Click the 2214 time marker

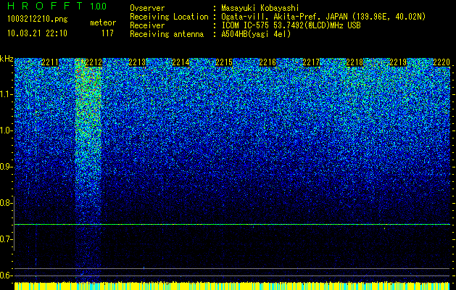(x=181, y=62)
